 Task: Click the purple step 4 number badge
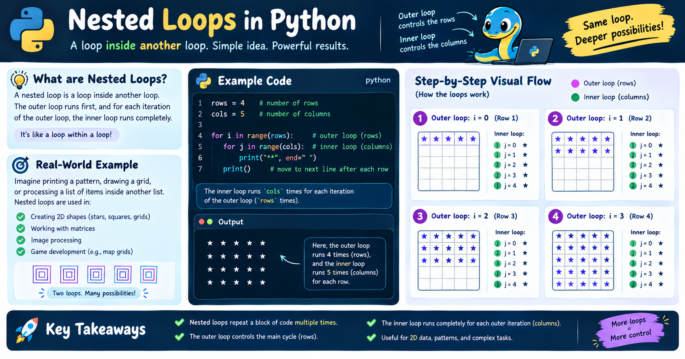coord(556,216)
